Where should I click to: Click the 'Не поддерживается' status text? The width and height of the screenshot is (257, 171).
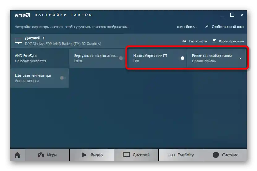[x=31, y=61]
